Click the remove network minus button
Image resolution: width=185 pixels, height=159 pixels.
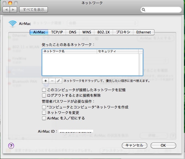click(52, 81)
